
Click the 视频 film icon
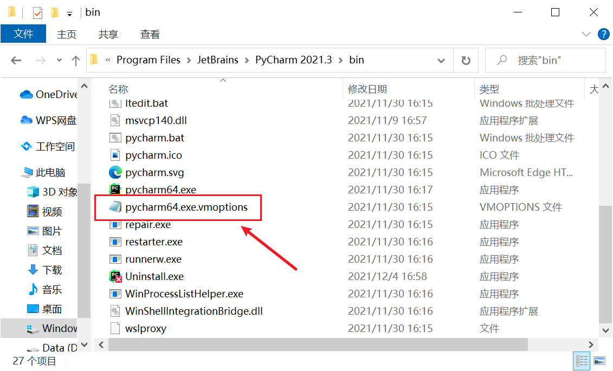[33, 211]
